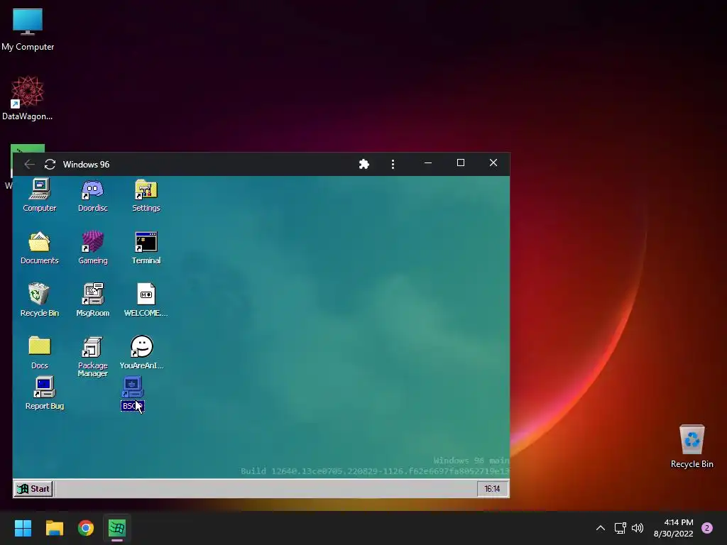Select the host desktop Recycle Bin
Viewport: 727px width, 545px height.
(x=692, y=447)
